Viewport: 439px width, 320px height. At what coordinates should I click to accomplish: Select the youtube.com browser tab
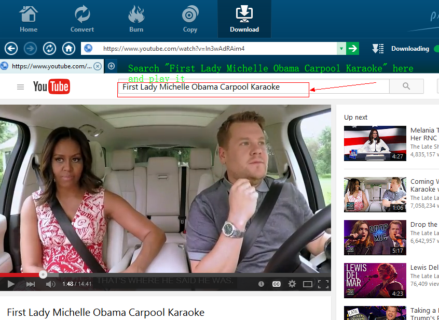[51, 66]
